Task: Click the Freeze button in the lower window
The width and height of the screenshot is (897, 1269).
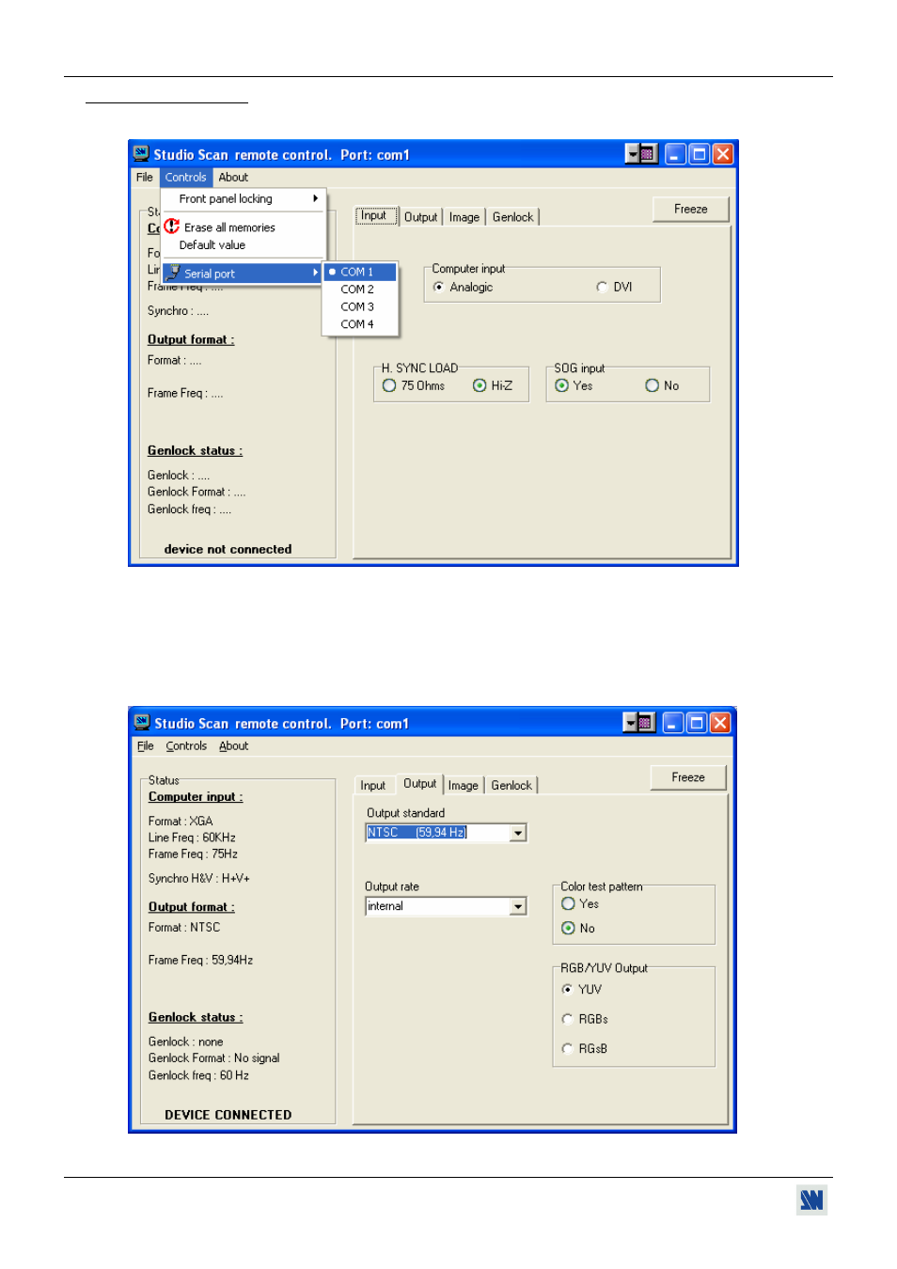Action: coord(688,777)
